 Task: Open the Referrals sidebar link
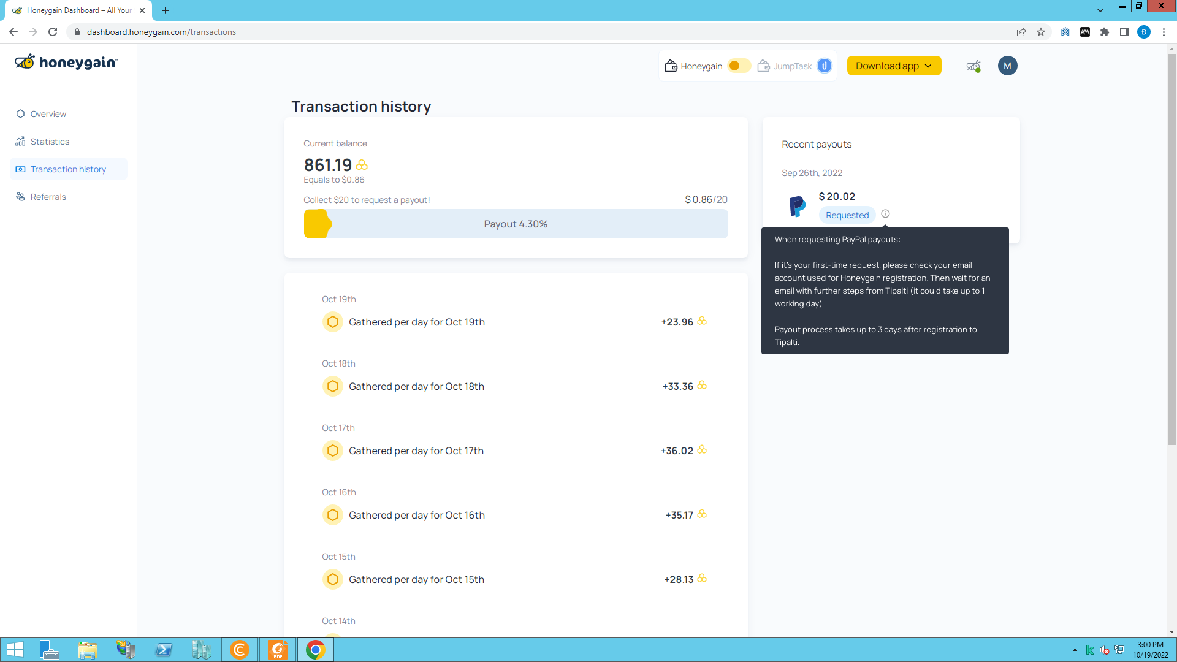[48, 197]
